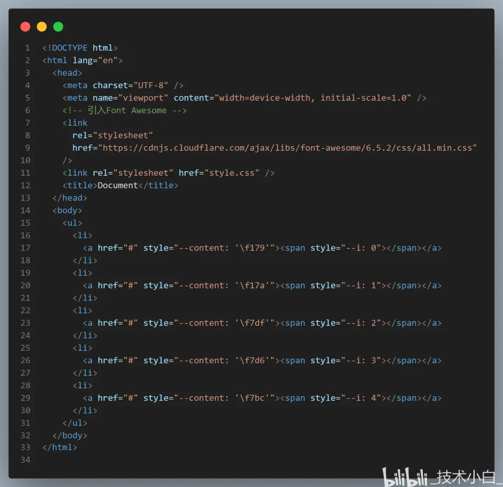The width and height of the screenshot is (503, 487).
Task: Click the opening ul tag
Action: [72, 223]
